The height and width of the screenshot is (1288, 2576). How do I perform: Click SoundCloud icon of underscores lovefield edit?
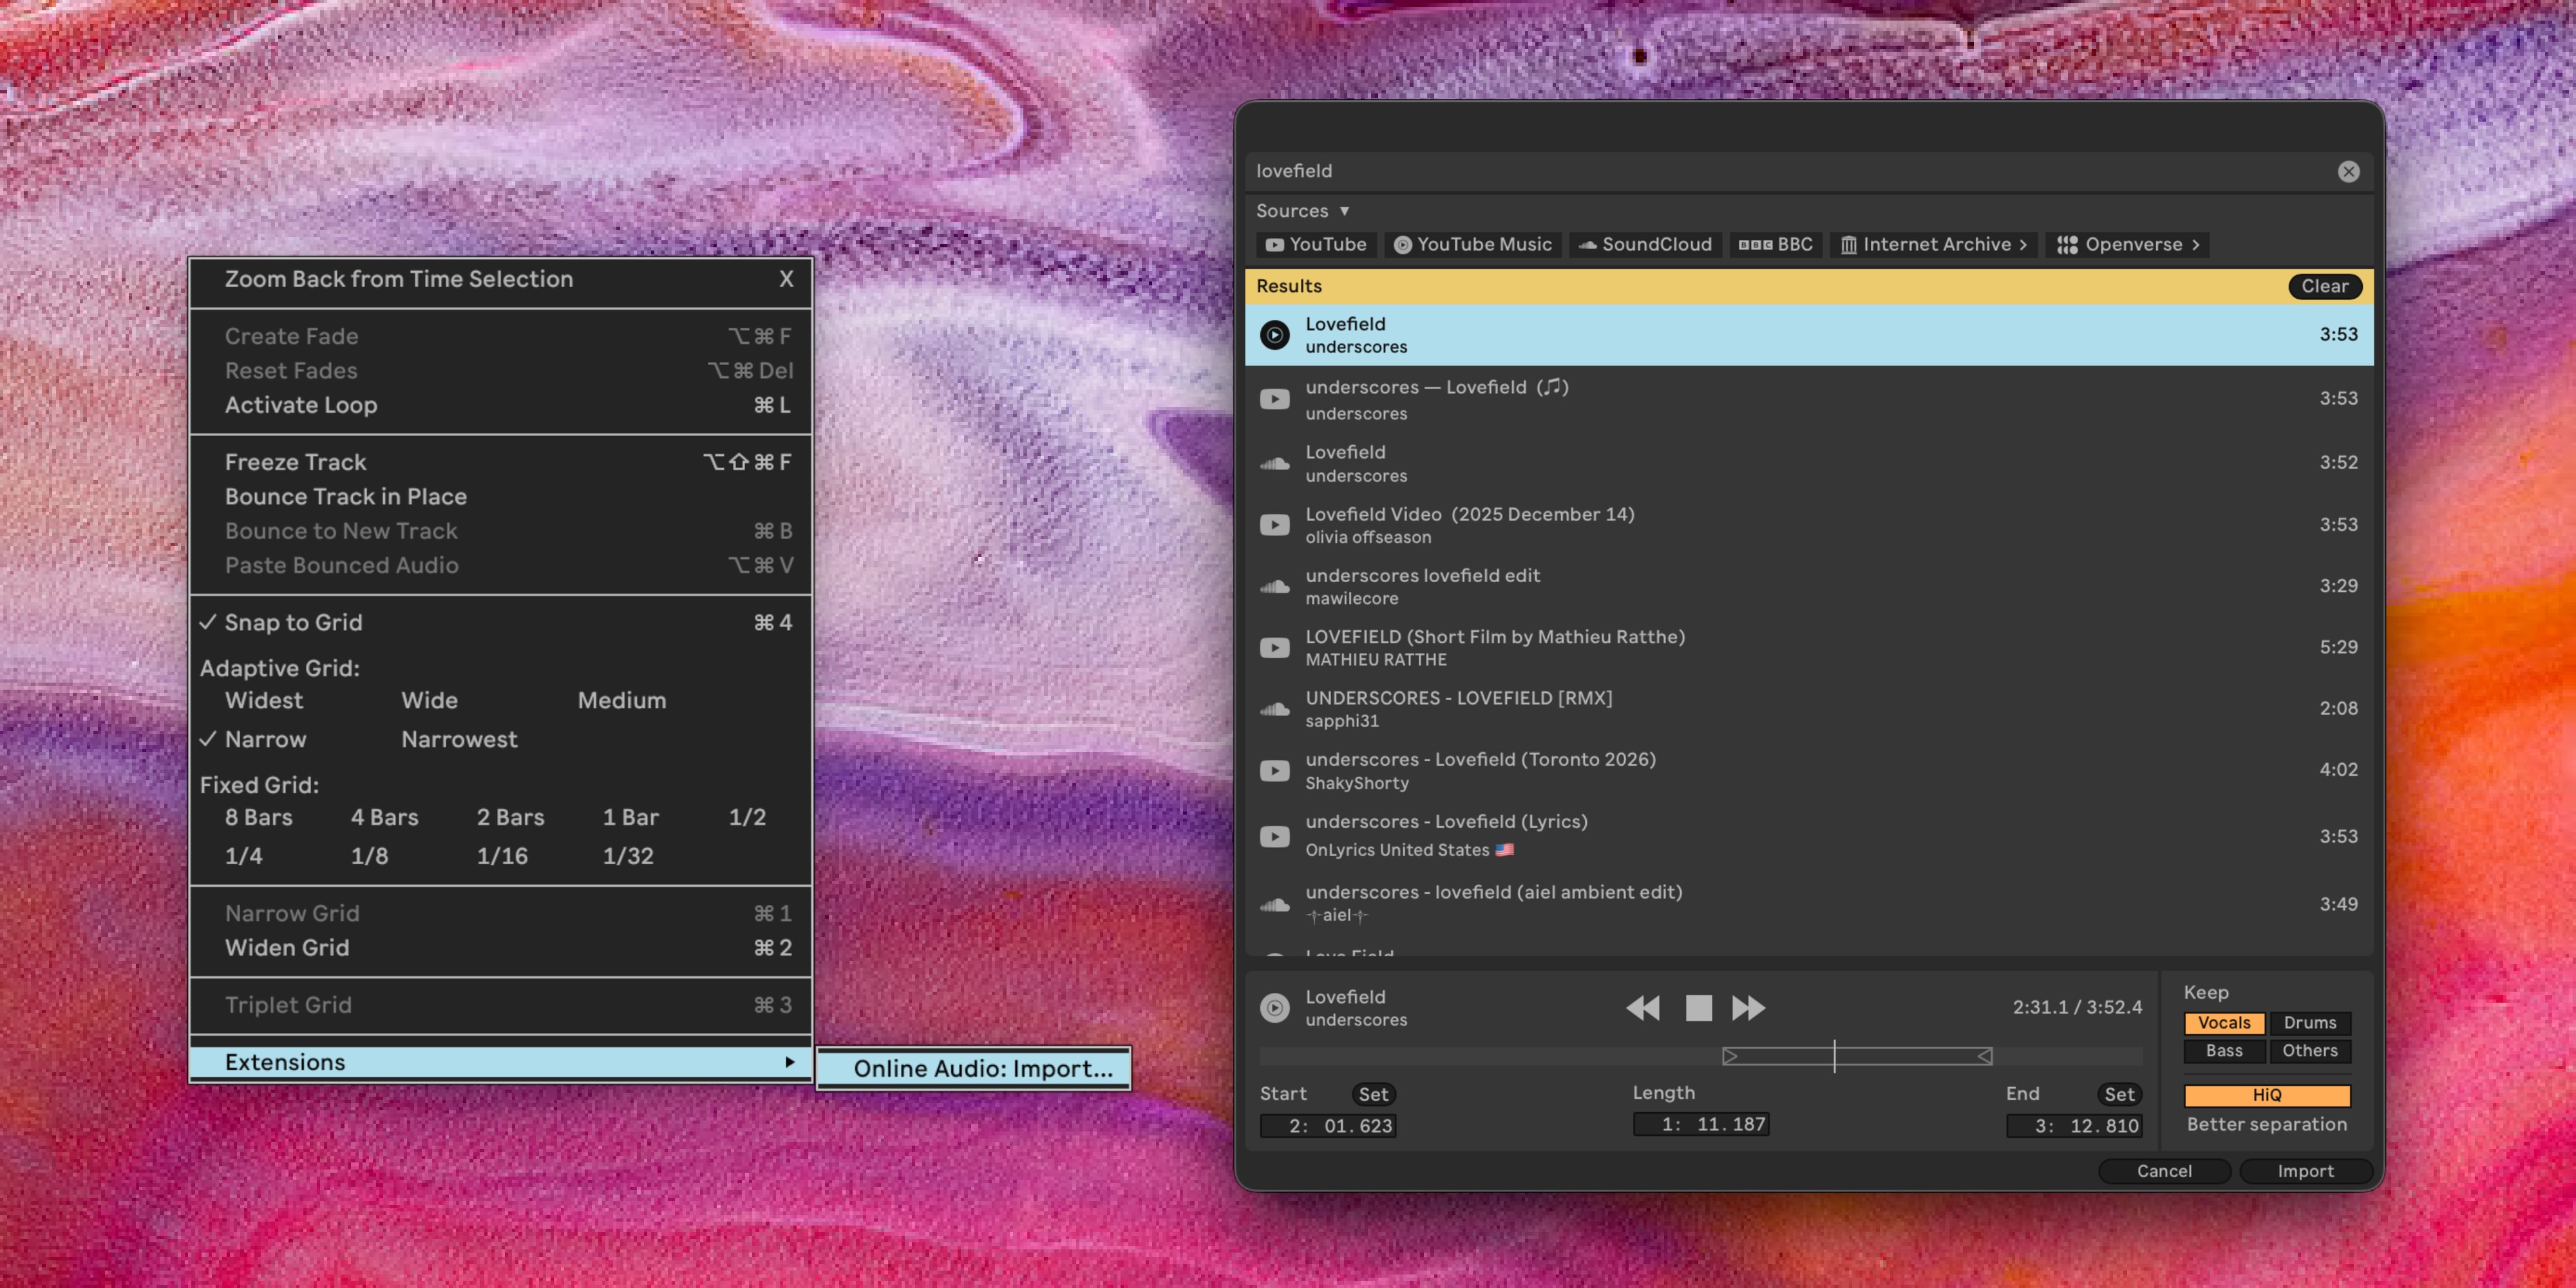[1274, 586]
